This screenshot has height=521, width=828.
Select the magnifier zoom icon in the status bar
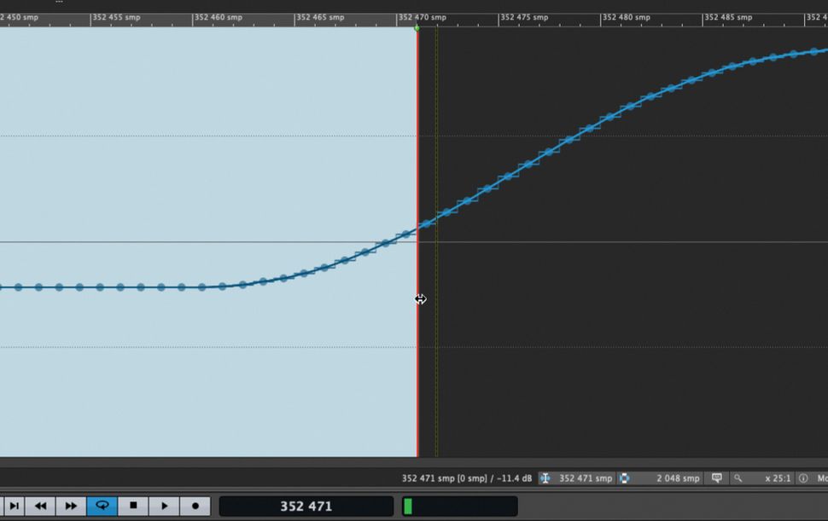click(x=737, y=478)
